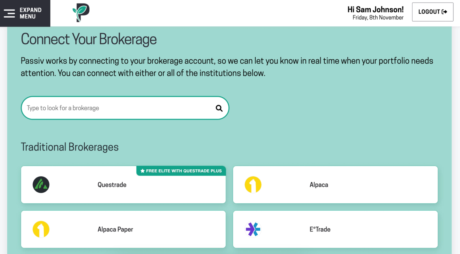
Task: Click the 'Alpaca Paper' name text
Action: (115, 229)
